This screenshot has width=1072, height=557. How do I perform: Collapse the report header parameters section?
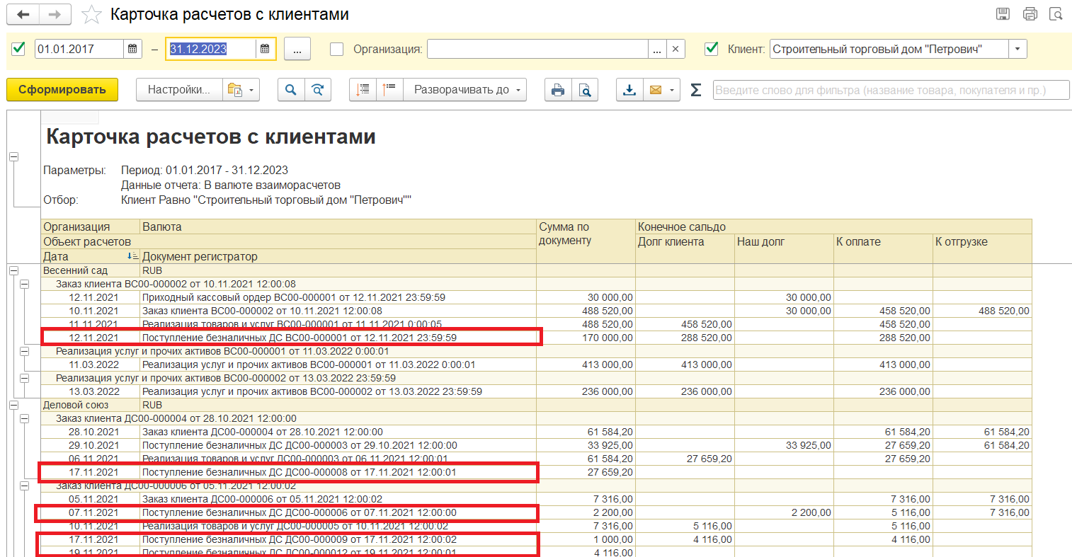point(13,157)
